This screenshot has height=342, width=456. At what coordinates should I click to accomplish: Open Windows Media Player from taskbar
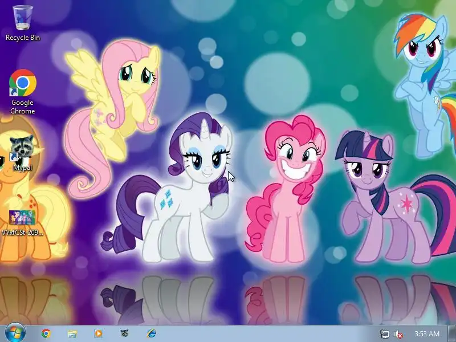tap(99, 333)
